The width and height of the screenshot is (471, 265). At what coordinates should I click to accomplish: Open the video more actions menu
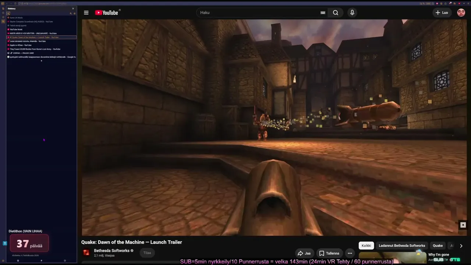(350, 253)
